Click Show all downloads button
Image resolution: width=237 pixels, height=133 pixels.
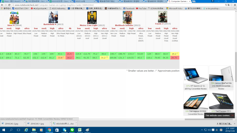point(224,124)
